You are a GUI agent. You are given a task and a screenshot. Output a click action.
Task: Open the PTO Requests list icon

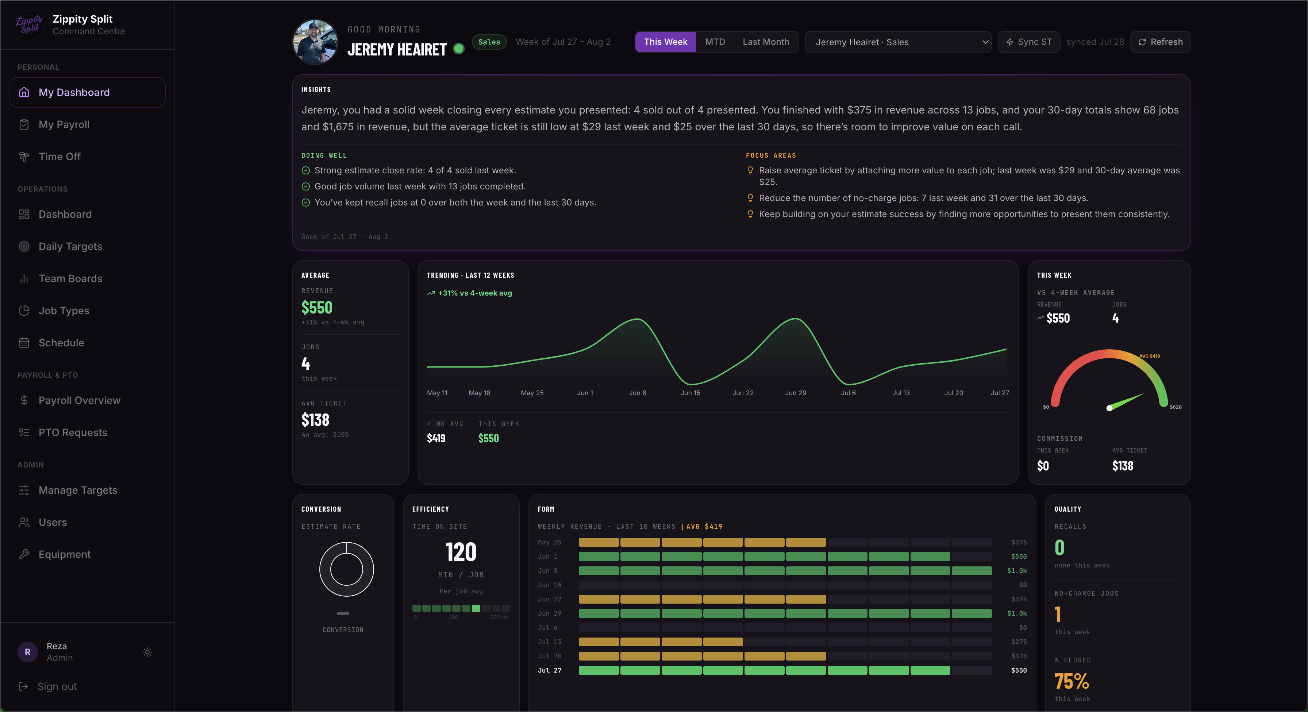[x=24, y=432]
